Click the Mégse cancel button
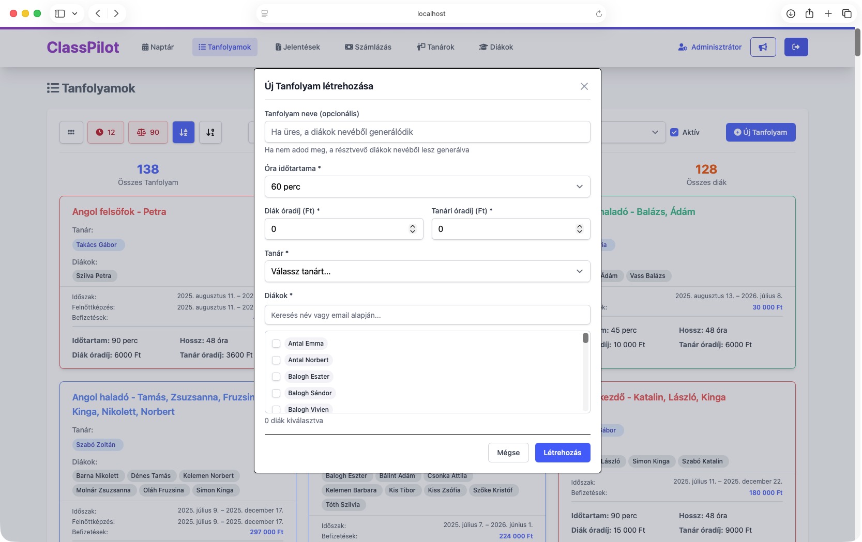 click(x=508, y=453)
